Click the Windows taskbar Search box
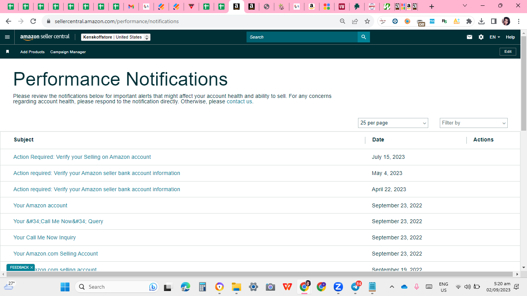 [x=117, y=287]
